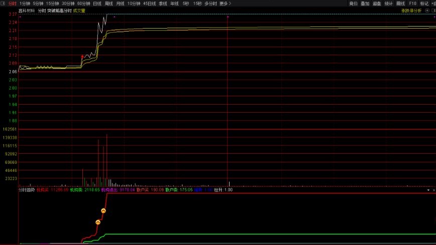Select the 5分钟 period tab

pyautogui.click(x=38, y=4)
